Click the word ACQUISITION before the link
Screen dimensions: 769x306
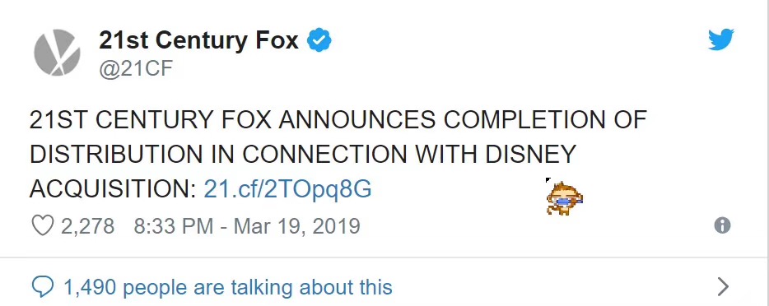(x=113, y=190)
